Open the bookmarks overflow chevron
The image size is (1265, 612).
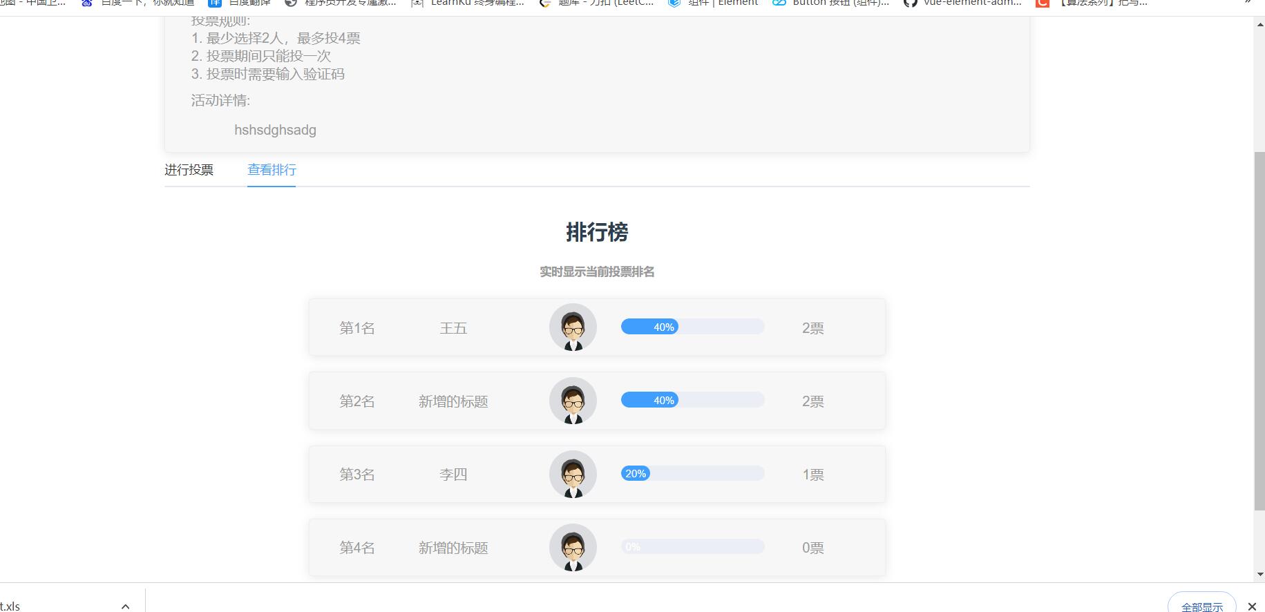pyautogui.click(x=1248, y=2)
